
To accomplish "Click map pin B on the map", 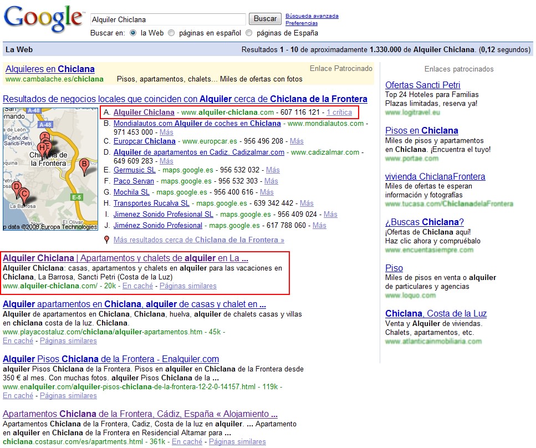I will pyautogui.click(x=84, y=166).
